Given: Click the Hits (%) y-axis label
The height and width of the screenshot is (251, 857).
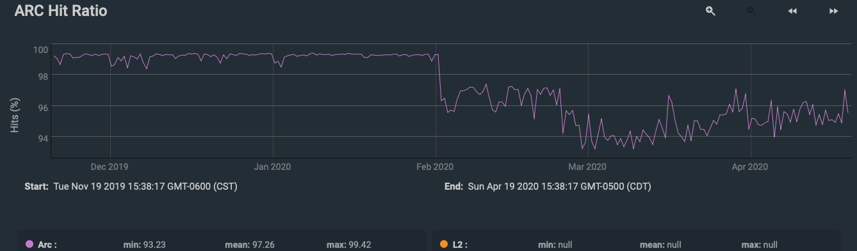Looking at the screenshot, I should click(15, 116).
